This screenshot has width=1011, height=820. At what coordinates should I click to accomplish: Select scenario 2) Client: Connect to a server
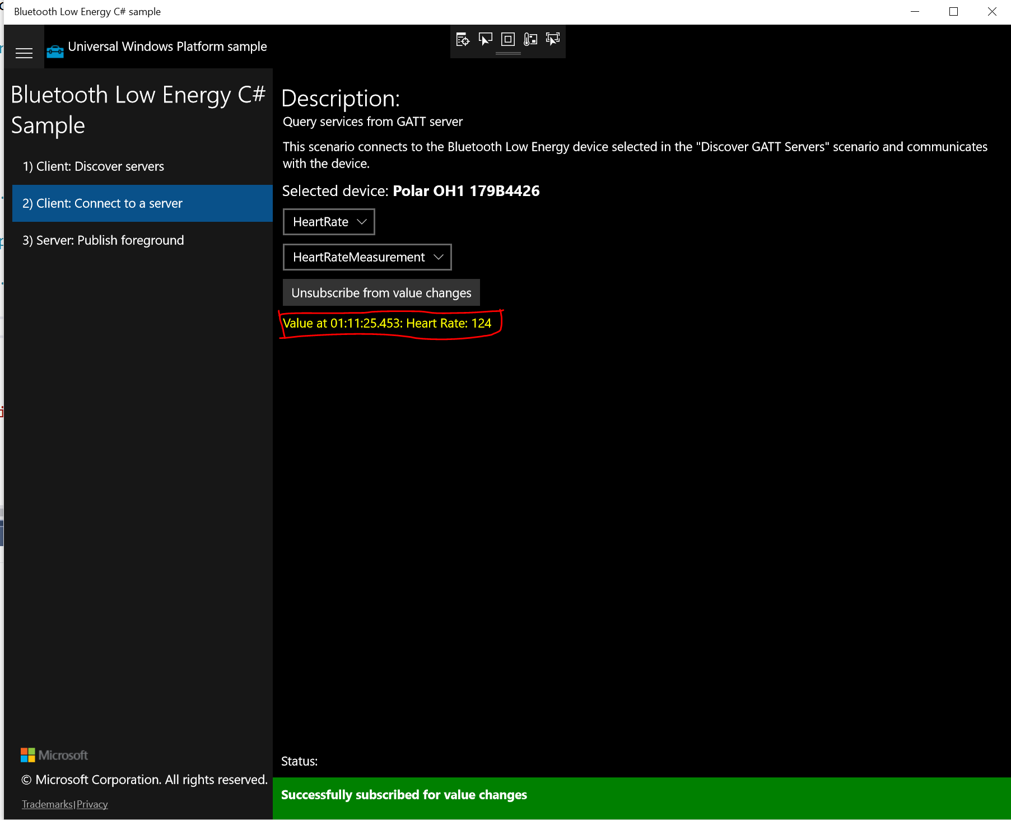point(142,203)
